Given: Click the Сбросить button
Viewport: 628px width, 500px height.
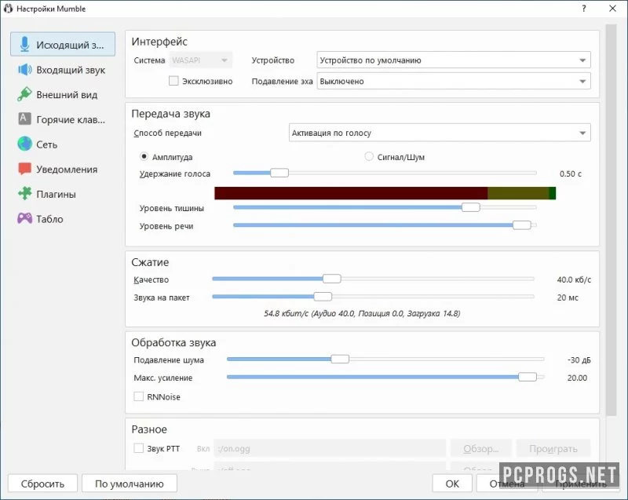Looking at the screenshot, I should 42,484.
